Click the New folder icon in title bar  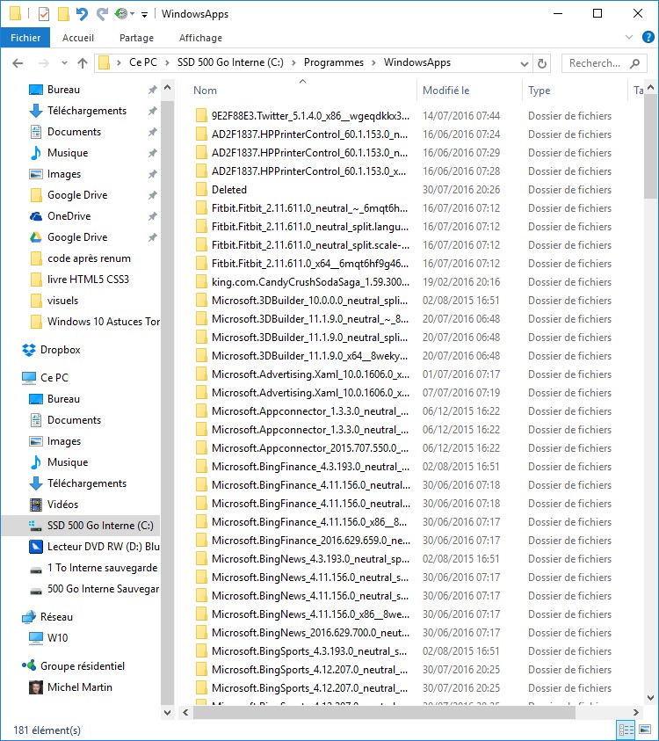coord(64,14)
